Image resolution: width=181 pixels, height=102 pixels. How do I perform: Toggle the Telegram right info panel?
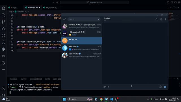[161, 20]
